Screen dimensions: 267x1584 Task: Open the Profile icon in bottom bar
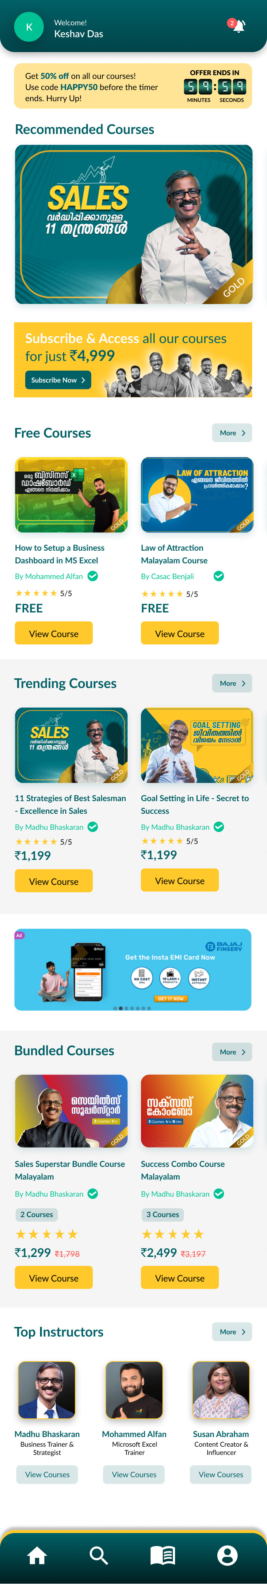pyautogui.click(x=227, y=1555)
